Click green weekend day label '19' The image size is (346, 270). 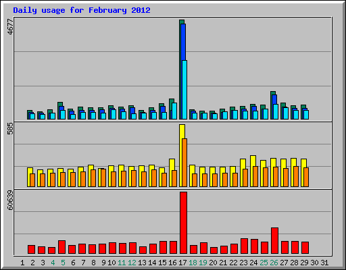tap(203, 263)
